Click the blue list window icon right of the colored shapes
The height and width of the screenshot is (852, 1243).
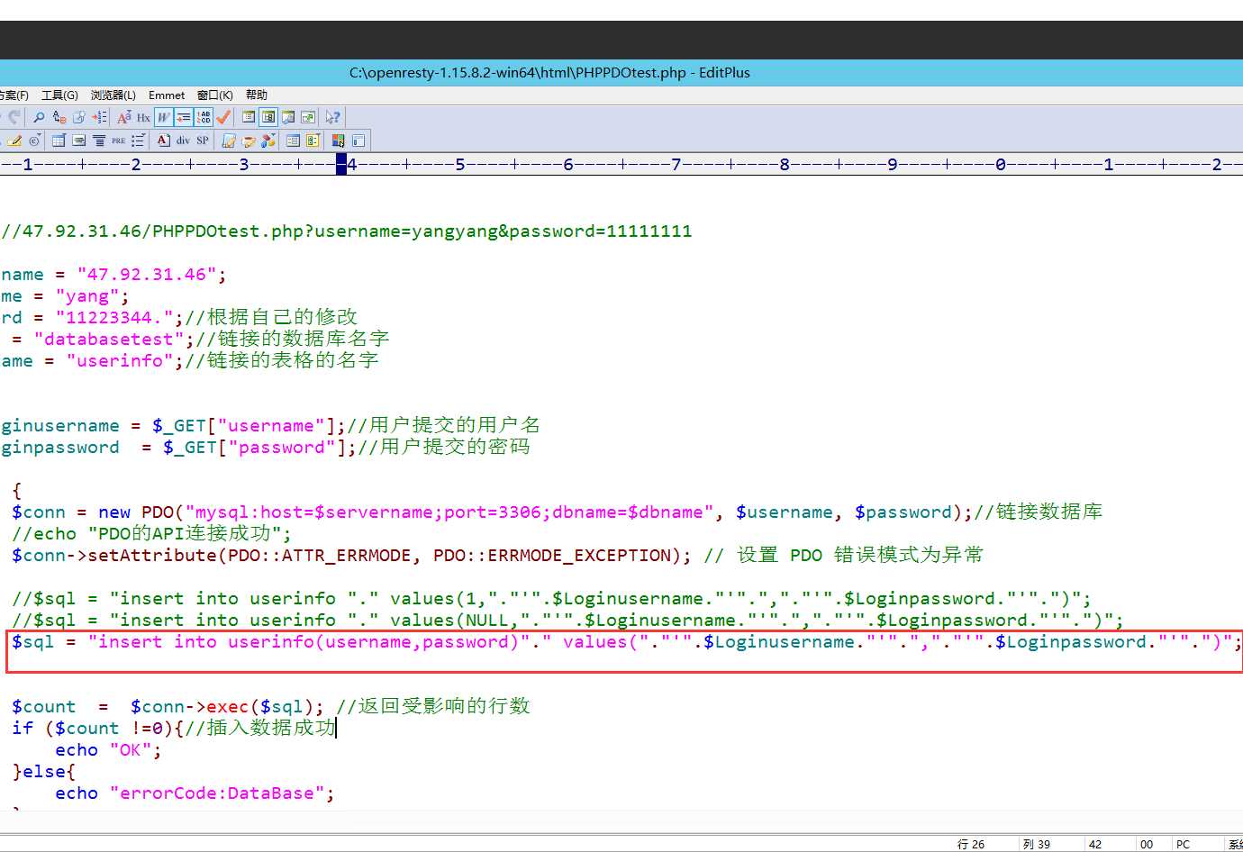[x=293, y=140]
